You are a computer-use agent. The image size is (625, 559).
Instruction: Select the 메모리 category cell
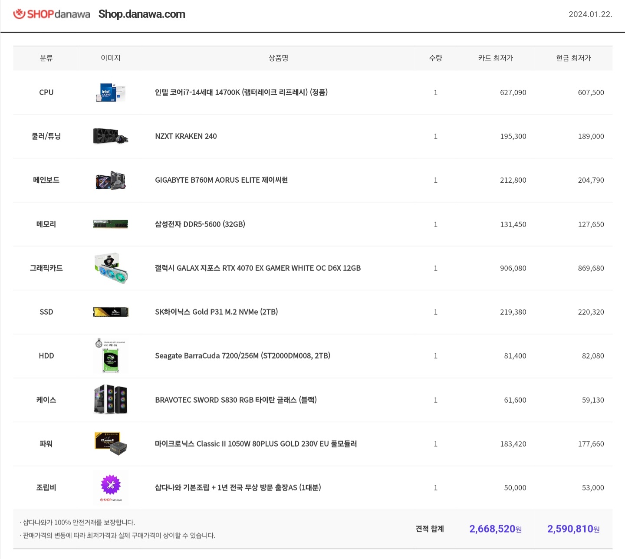click(x=46, y=224)
